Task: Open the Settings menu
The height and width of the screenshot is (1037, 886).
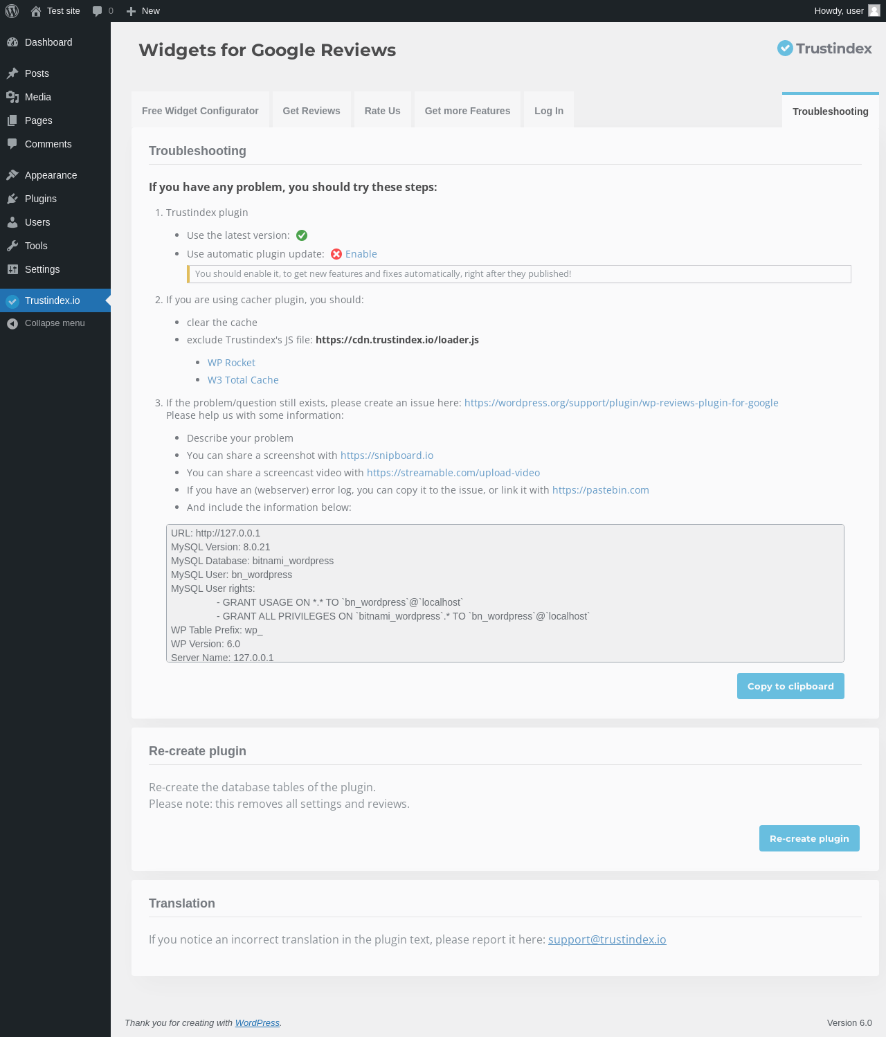Action: [55, 269]
